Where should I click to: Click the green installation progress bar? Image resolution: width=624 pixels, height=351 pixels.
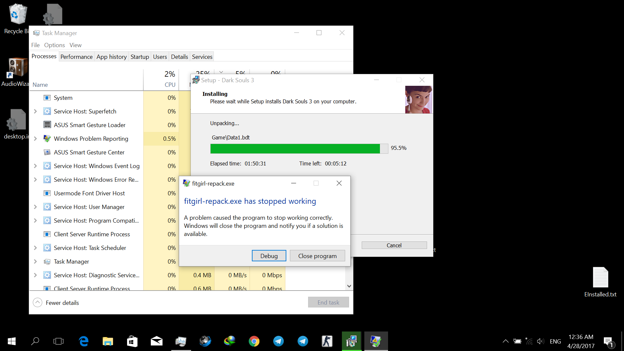tap(295, 149)
